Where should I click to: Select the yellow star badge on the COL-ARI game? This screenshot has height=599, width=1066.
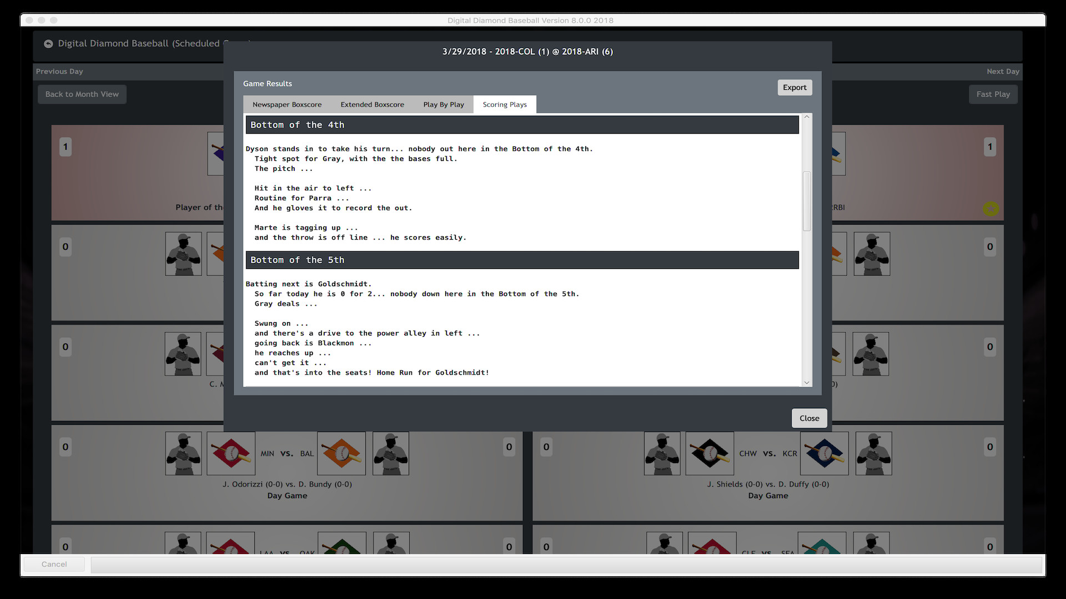(992, 209)
